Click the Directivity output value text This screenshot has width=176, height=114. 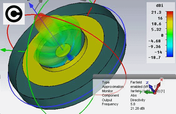[138, 100]
